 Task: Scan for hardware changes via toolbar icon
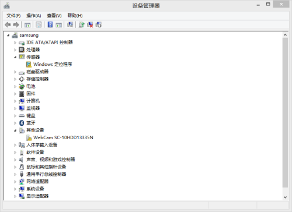click(70, 24)
